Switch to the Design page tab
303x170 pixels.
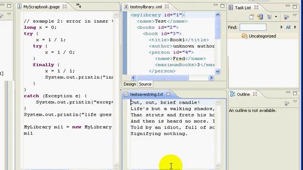(130, 84)
